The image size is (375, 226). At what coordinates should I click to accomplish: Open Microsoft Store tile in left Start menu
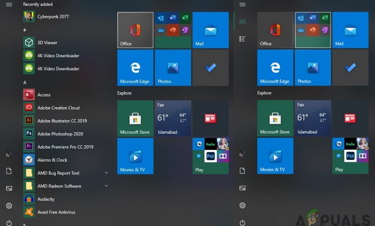(x=136, y=118)
